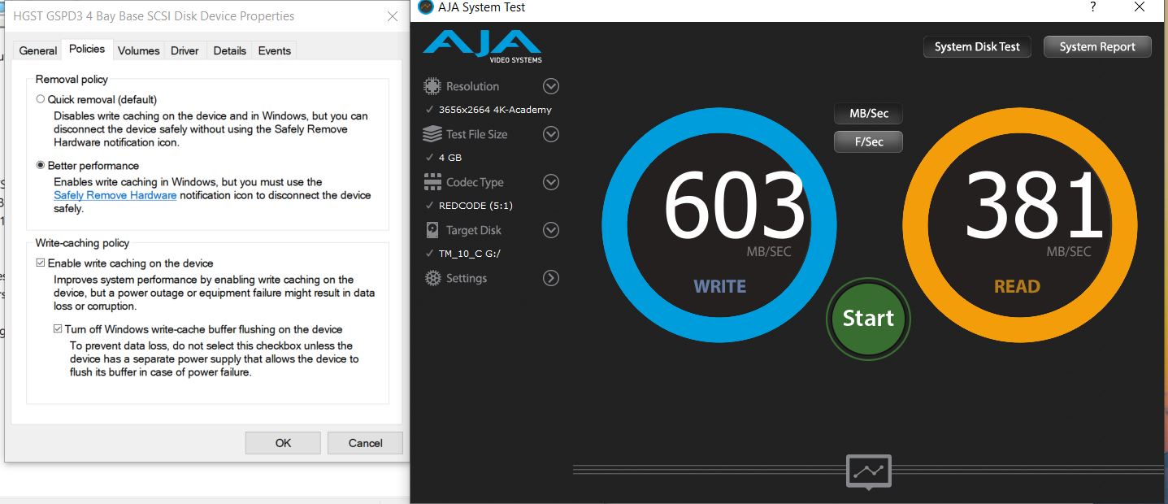Click the TM_10_C G:/ target disk value

click(471, 254)
